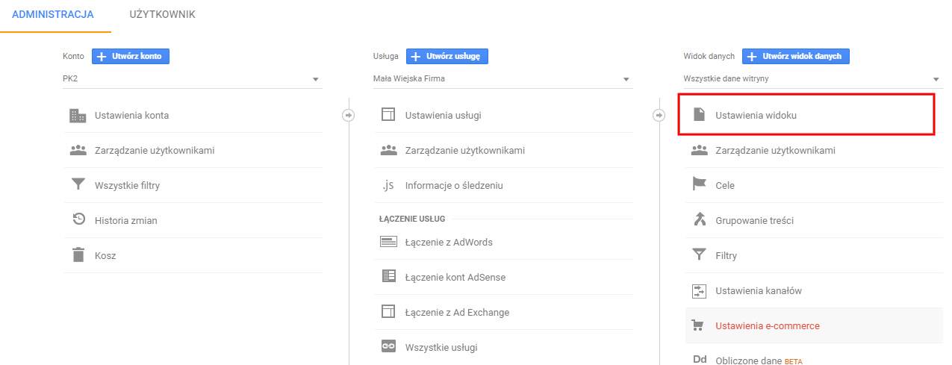Open the Wszystkie dane witryny view dropdown
The width and height of the screenshot is (952, 365).
tap(812, 78)
